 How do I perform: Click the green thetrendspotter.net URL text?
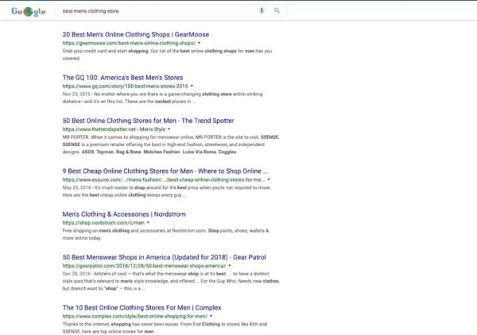click(x=95, y=129)
